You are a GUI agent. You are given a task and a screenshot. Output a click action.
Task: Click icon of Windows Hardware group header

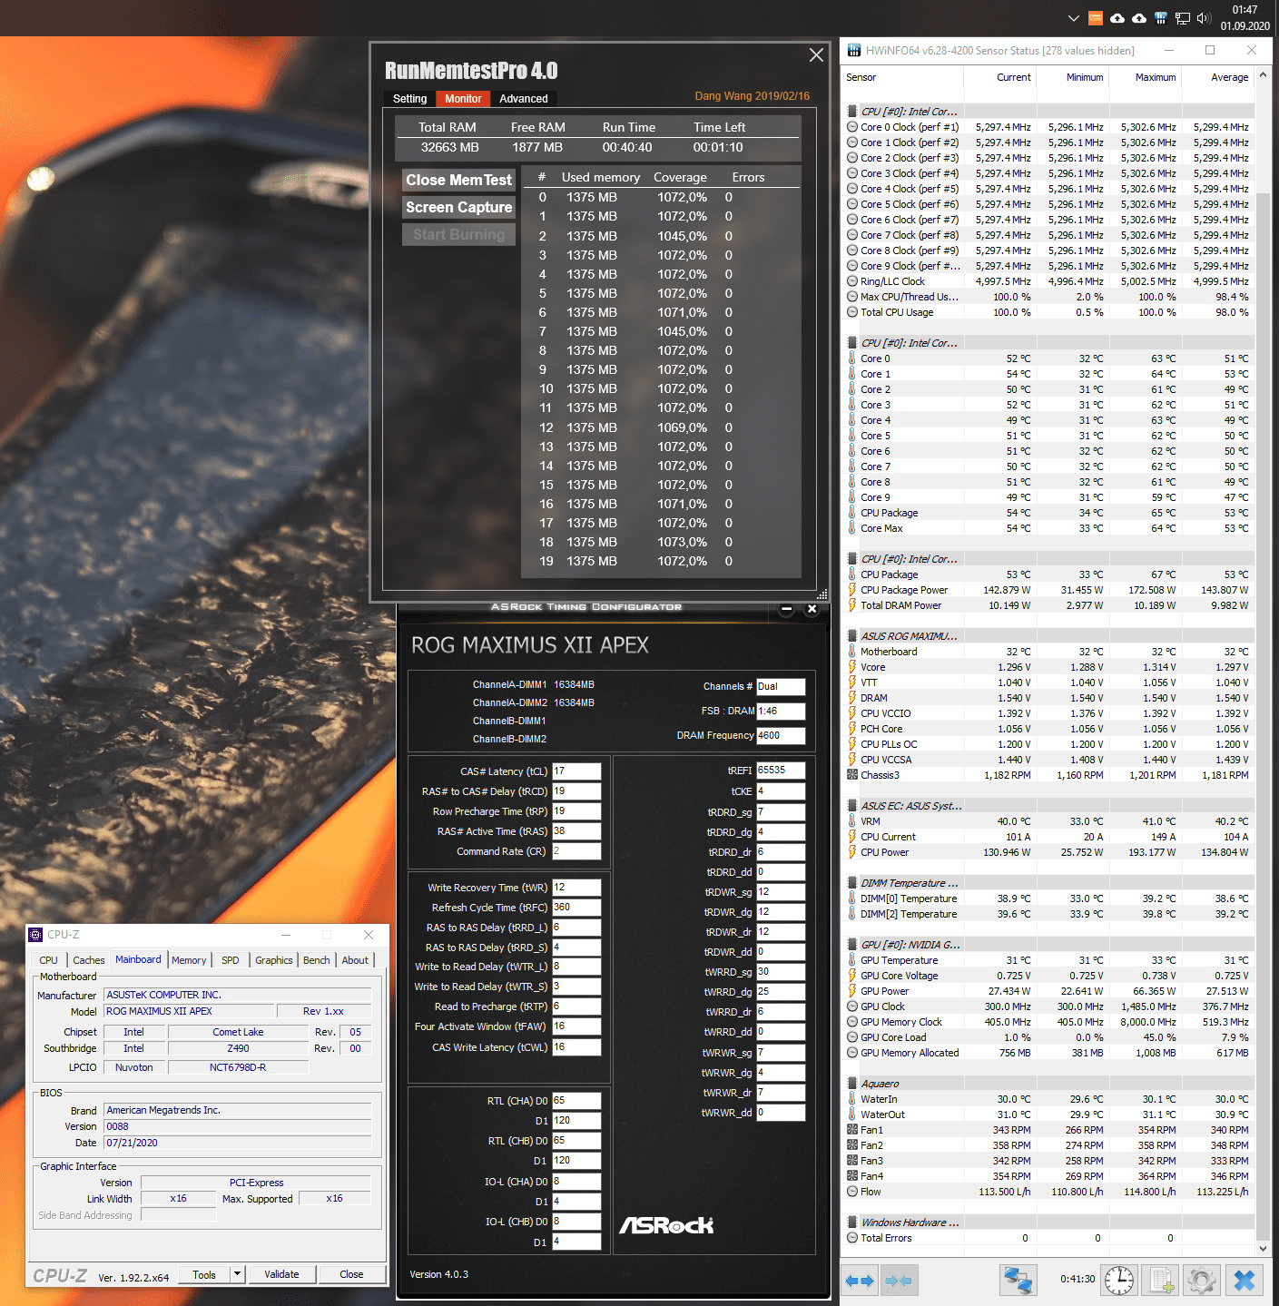click(851, 1223)
